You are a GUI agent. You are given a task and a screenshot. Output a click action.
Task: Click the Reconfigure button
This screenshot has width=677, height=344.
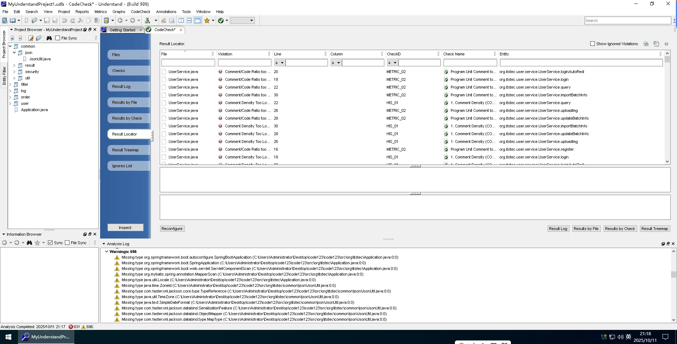[172, 229]
